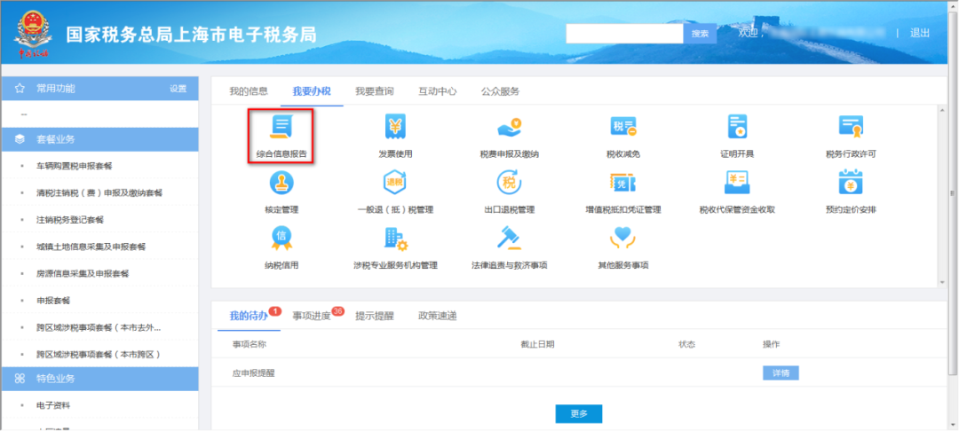
Task: Open 清税注销税（费）申报及缴纳套餐
Action: click(99, 193)
